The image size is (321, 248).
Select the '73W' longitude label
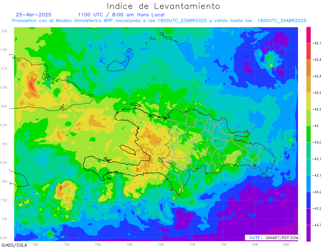pyautogui.click(x=129, y=245)
